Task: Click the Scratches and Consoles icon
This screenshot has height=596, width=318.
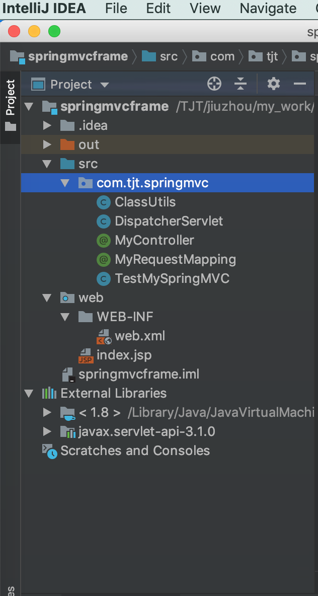Action: pyautogui.click(x=49, y=451)
